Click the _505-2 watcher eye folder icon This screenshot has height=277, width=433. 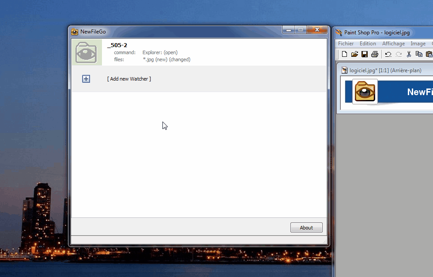87,52
